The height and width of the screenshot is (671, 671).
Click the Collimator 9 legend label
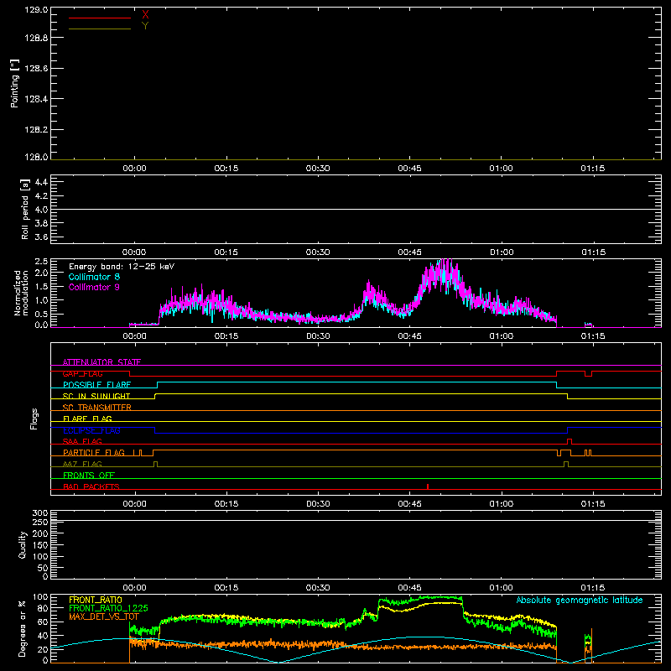(94, 287)
